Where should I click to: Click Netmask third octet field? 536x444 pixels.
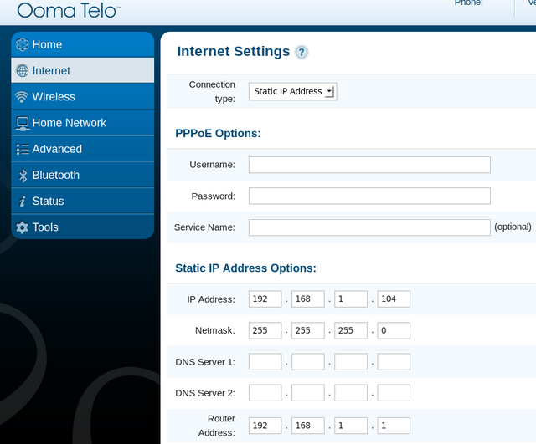(x=351, y=330)
